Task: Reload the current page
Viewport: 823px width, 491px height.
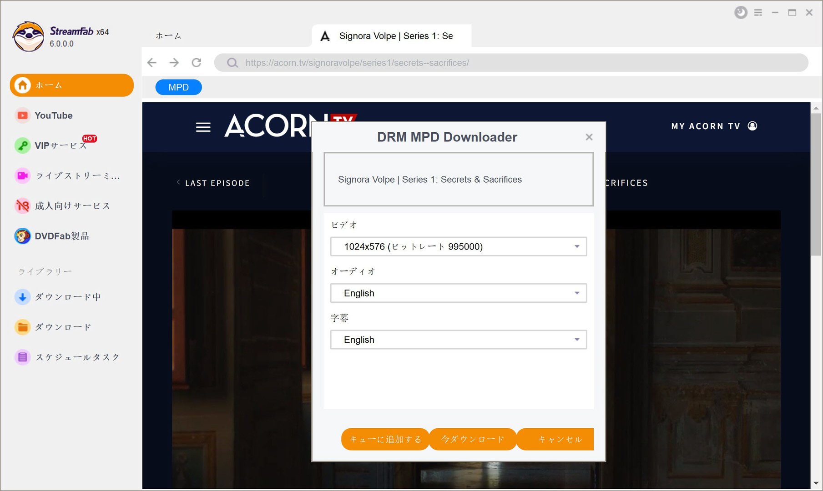Action: point(197,63)
